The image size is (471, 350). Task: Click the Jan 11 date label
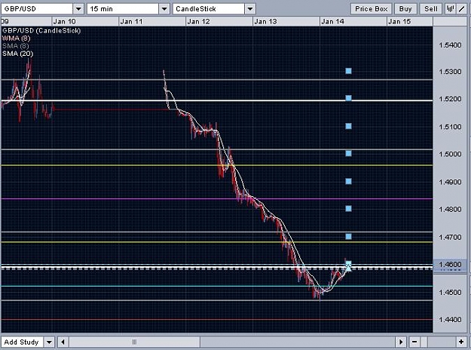131,22
